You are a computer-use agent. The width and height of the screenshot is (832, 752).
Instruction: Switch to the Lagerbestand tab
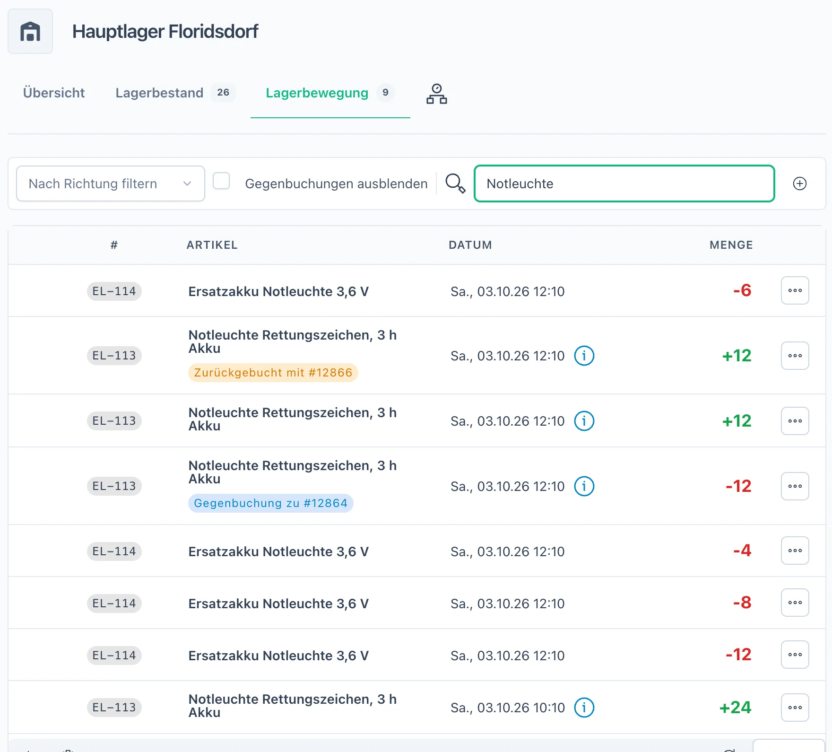click(x=175, y=93)
